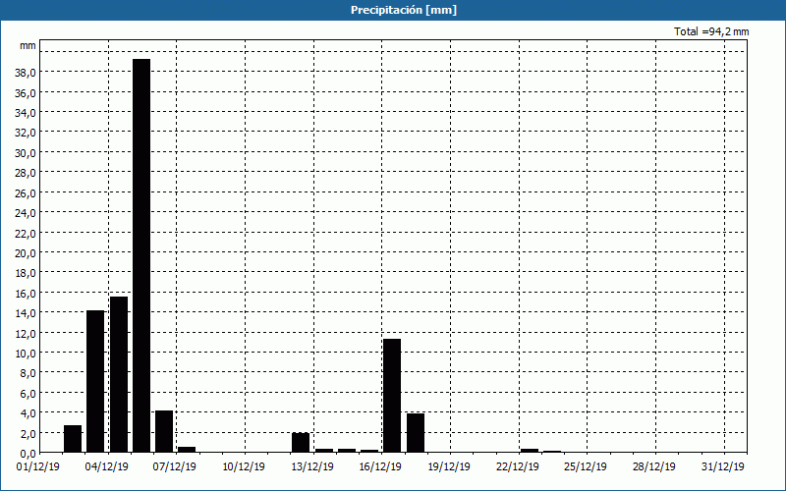Click the 26,0 y-axis value
Viewport: 786px width, 491px height.
pos(26,192)
